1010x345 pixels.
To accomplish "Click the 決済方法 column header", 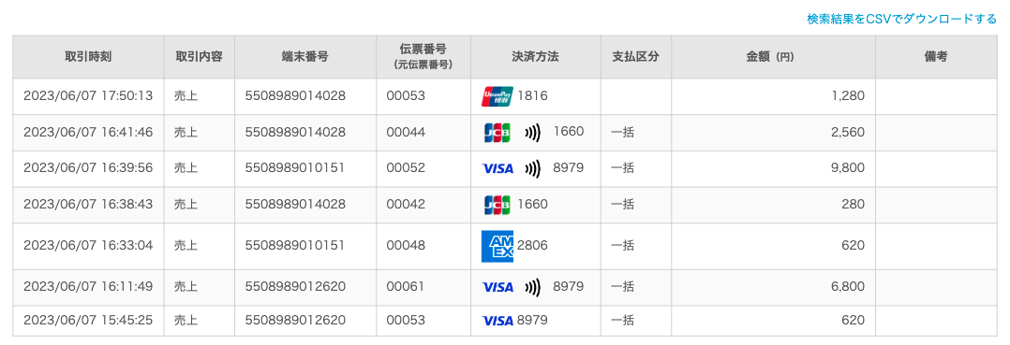I will (x=535, y=56).
